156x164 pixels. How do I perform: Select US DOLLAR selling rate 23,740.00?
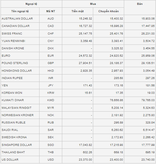point(148,159)
